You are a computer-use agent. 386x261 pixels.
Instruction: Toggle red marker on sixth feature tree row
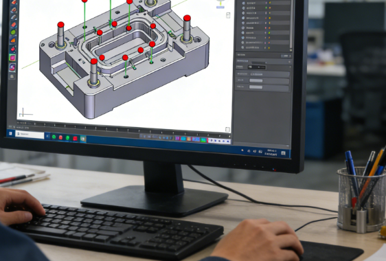(x=266, y=28)
